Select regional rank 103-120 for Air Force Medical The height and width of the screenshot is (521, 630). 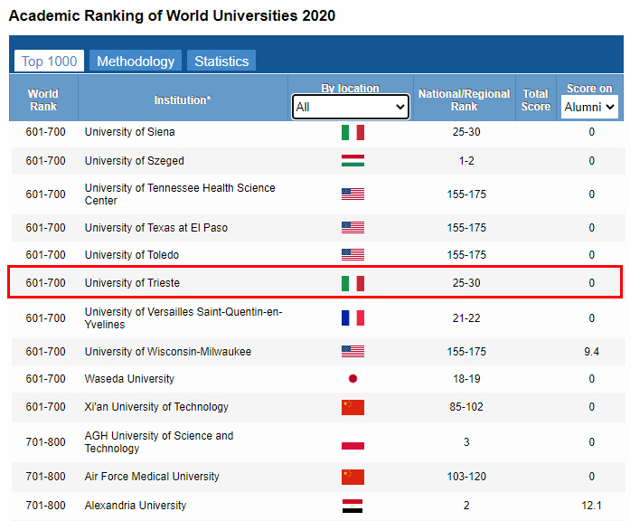pos(466,477)
